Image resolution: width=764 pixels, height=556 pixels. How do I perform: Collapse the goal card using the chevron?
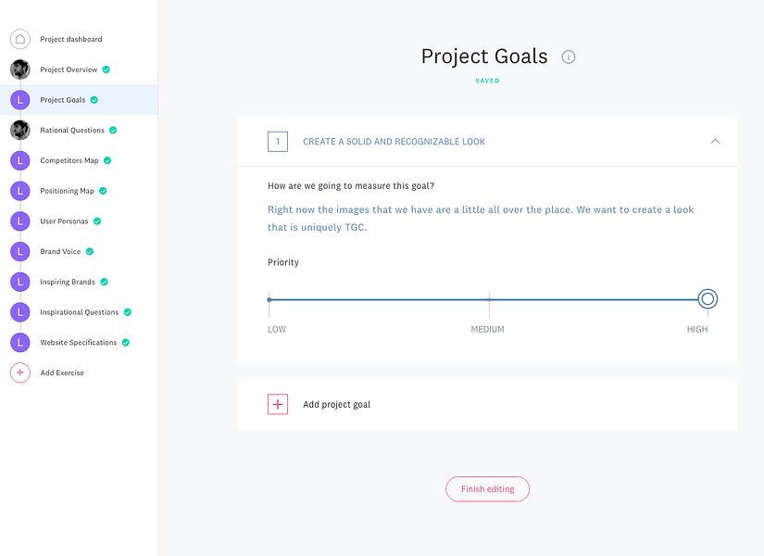[x=715, y=142]
